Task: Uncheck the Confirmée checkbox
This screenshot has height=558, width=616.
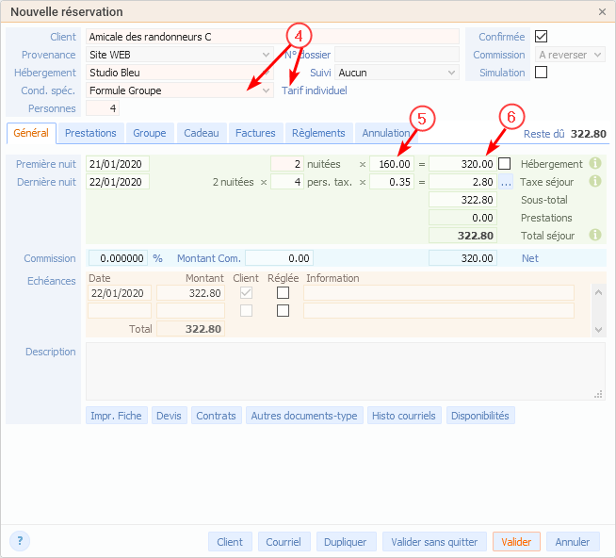Action: coord(541,37)
